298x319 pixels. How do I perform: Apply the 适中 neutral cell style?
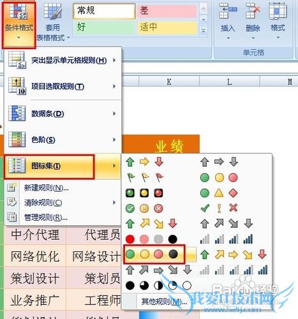coord(167,27)
